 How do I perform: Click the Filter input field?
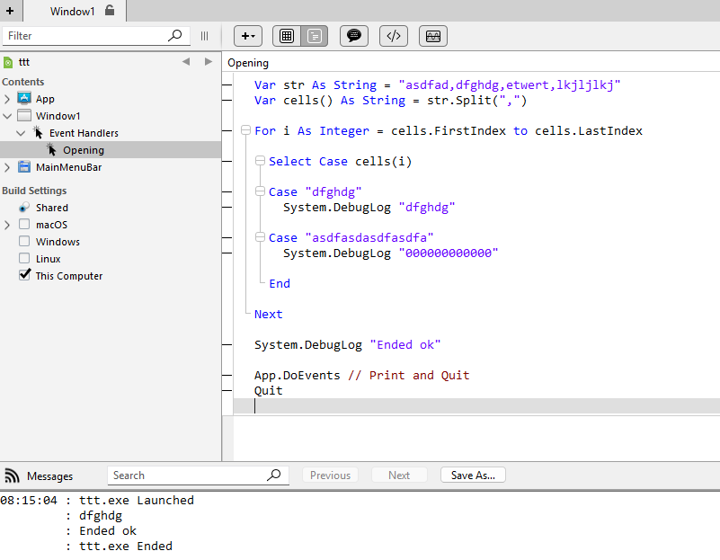85,36
